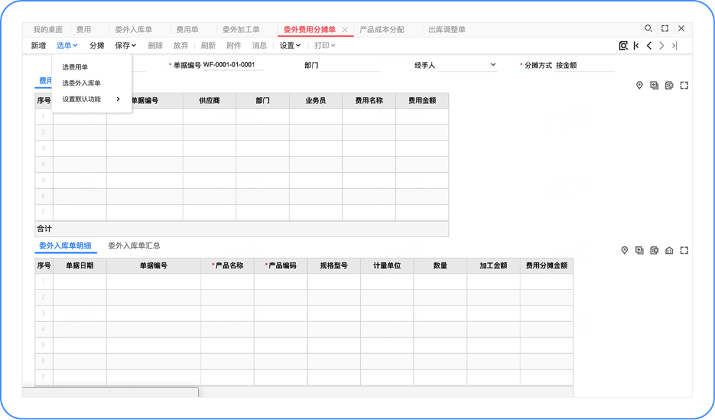Click the add-row copy icon above the fee grid

point(654,85)
